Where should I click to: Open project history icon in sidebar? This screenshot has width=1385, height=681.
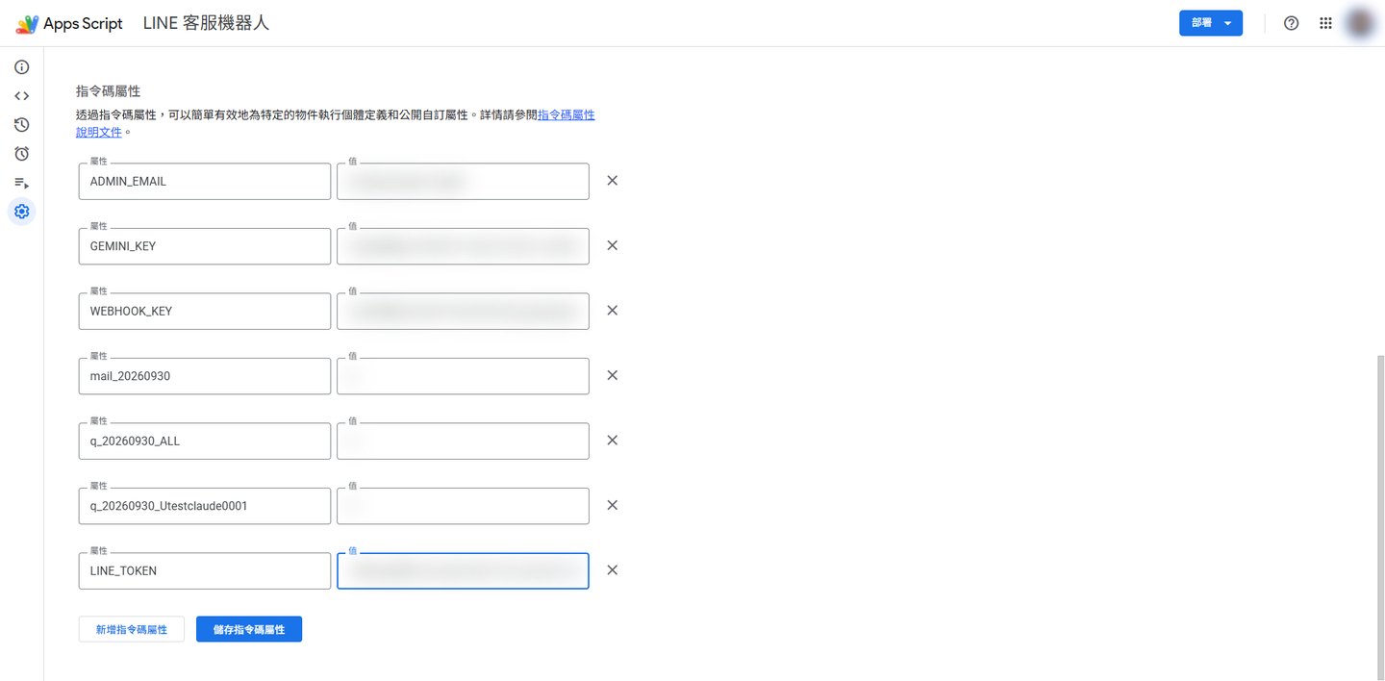tap(21, 125)
